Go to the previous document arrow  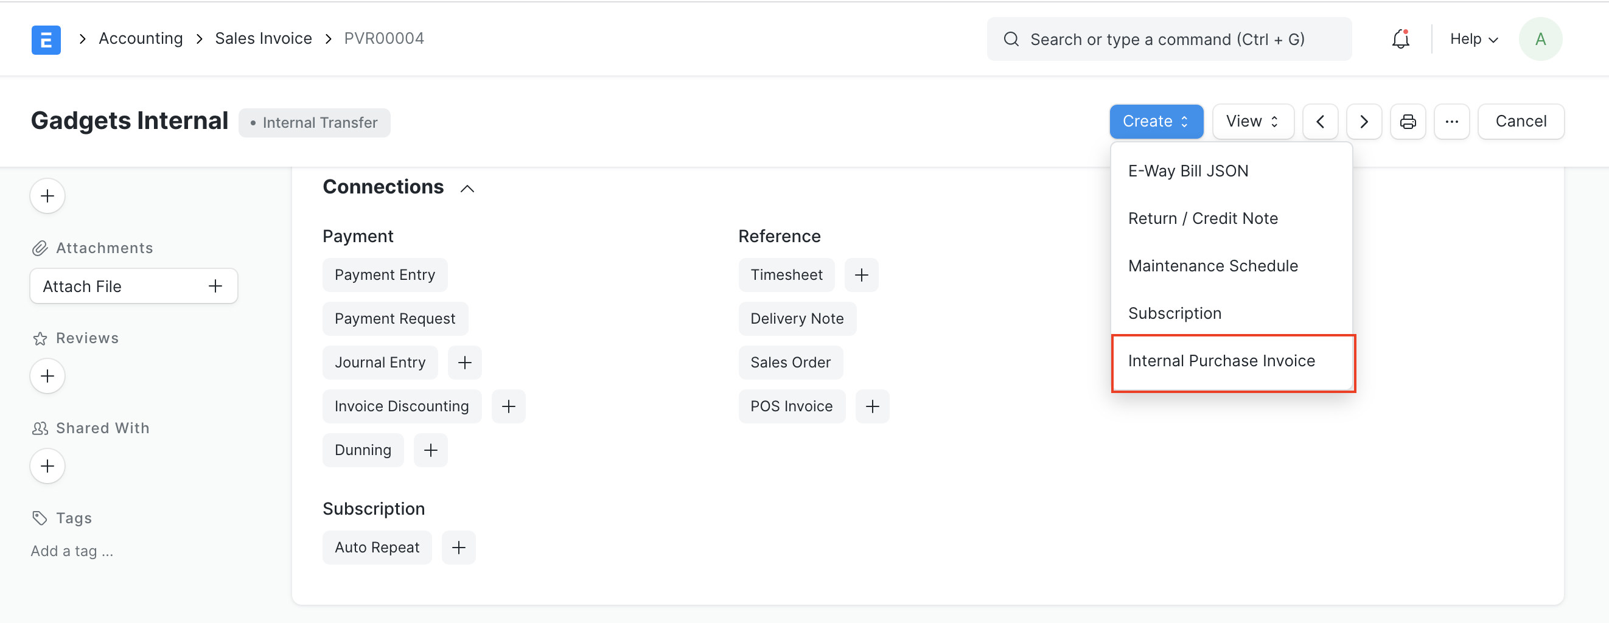coord(1320,121)
